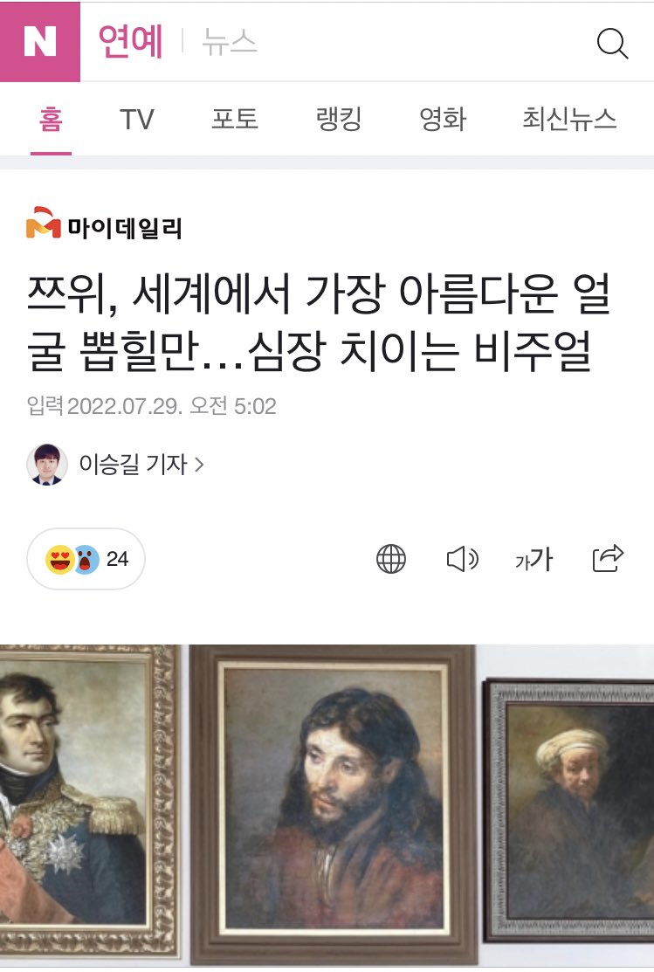Image resolution: width=654 pixels, height=972 pixels.
Task: Go to the 연예 section link
Action: pos(131,42)
